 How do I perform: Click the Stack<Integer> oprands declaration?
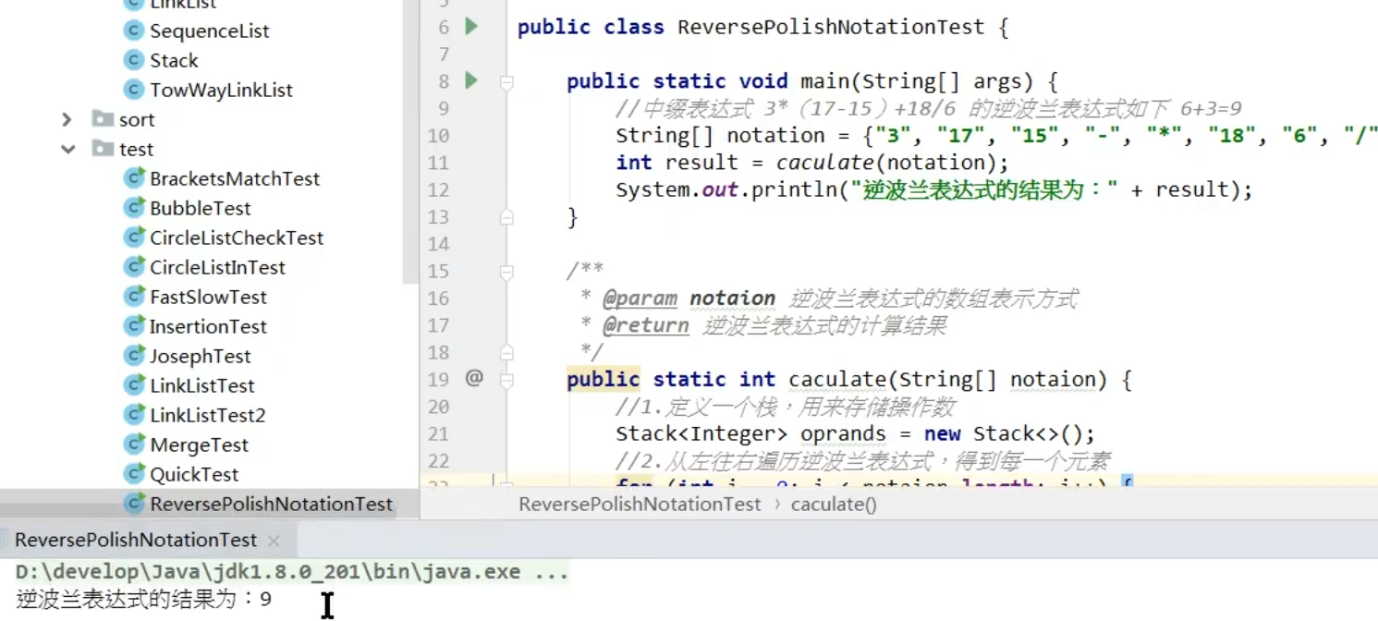[855, 433]
